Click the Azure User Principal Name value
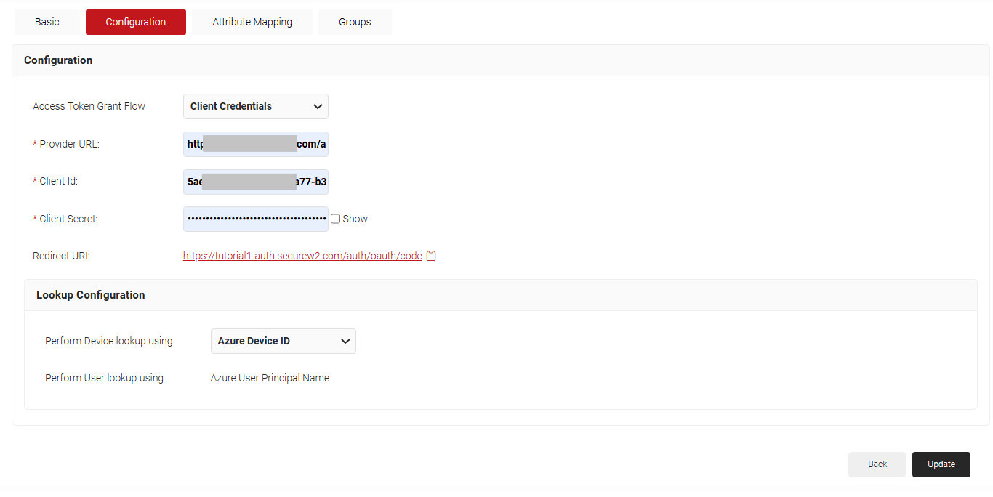 coord(270,378)
